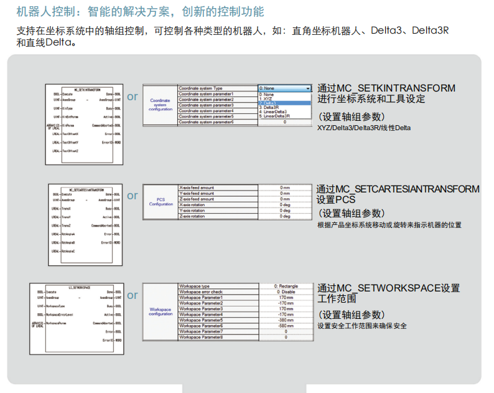Screen dimensions: 494x393
Task: Click the Workspace type '0: Rectangle' value
Action: click(285, 286)
